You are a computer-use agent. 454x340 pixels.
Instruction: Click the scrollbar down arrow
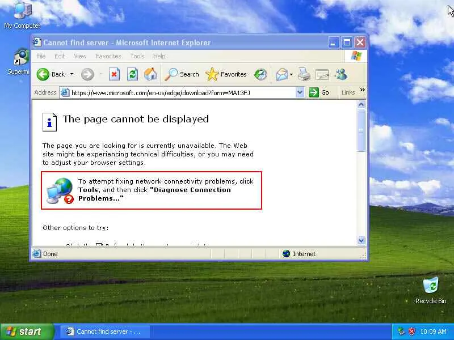click(361, 240)
